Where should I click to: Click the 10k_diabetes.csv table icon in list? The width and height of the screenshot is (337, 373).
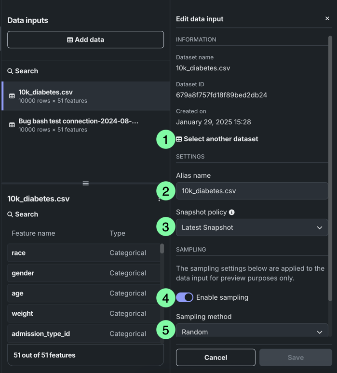[x=12, y=96]
